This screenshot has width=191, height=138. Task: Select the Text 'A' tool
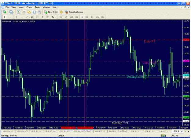click(42, 17)
